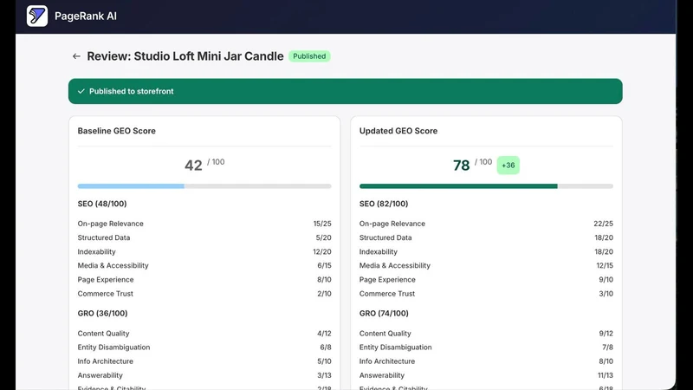This screenshot has width=693, height=390.
Task: Click updated Structured Data value 18/20
Action: click(x=604, y=237)
